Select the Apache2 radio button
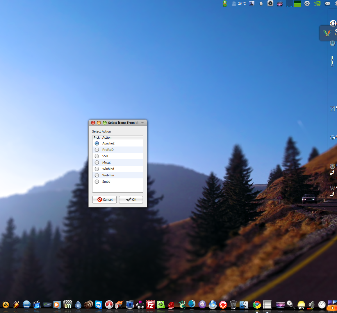Image resolution: width=337 pixels, height=313 pixels. pyautogui.click(x=97, y=143)
